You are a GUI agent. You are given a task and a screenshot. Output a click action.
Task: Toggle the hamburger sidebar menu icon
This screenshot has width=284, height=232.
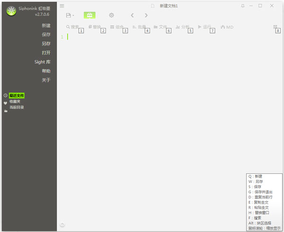(62, 6)
